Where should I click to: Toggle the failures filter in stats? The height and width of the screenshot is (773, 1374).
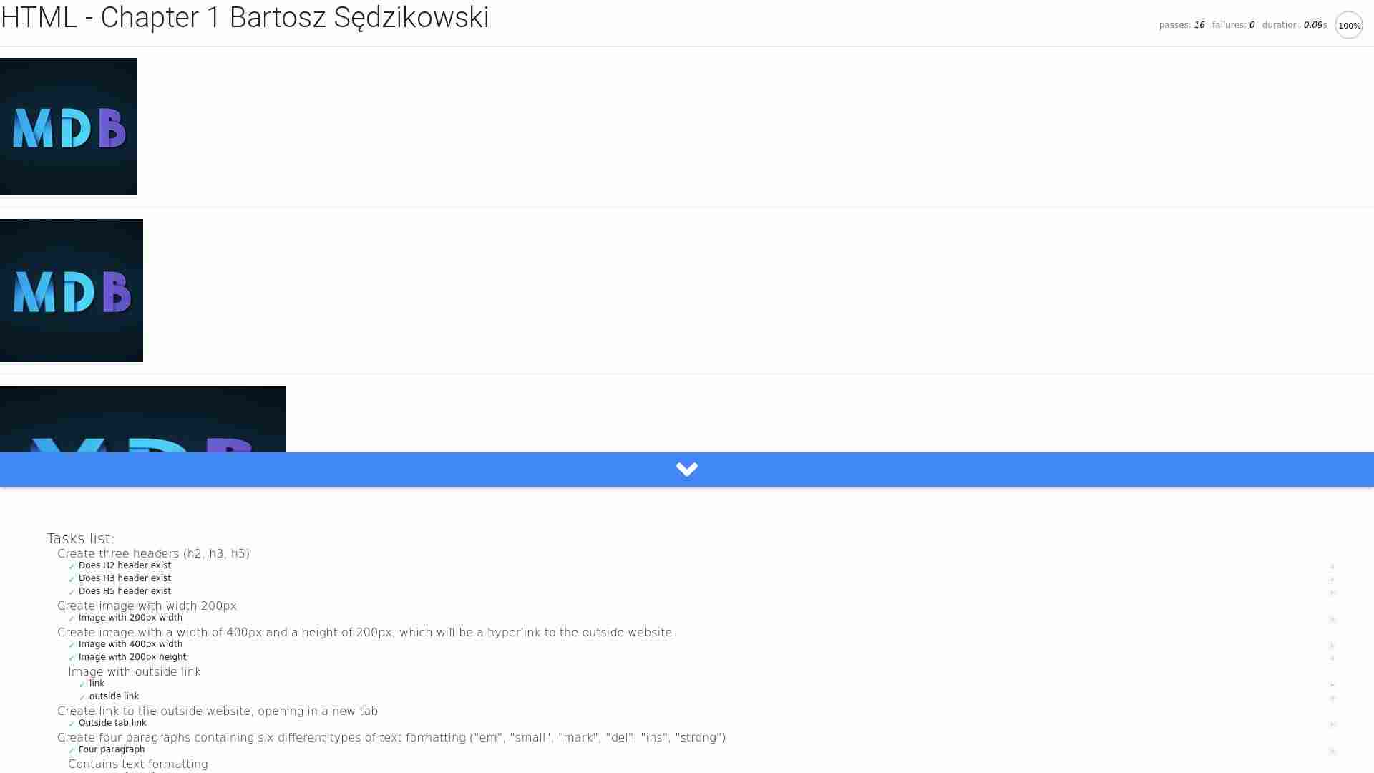(x=1232, y=25)
